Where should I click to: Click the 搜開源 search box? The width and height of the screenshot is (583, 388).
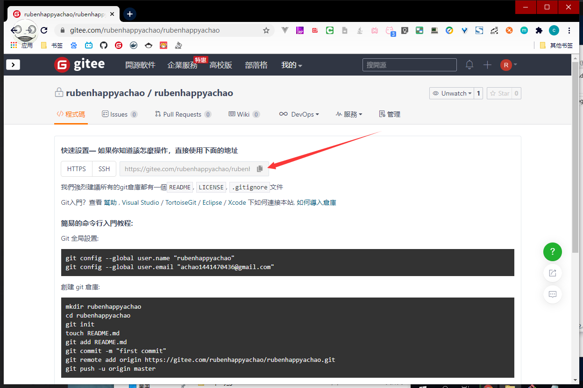tap(409, 65)
